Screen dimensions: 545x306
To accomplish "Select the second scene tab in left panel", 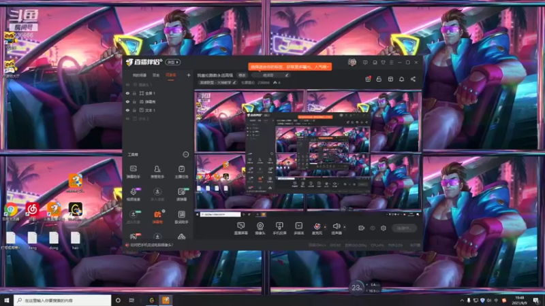I will [x=156, y=75].
